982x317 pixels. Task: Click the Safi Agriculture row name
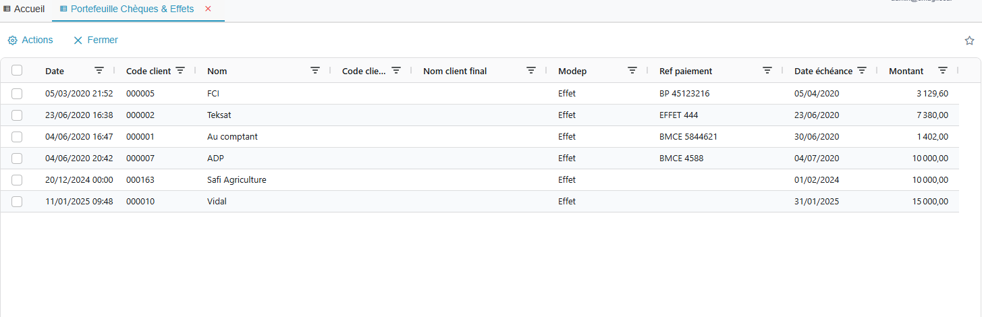click(x=236, y=180)
